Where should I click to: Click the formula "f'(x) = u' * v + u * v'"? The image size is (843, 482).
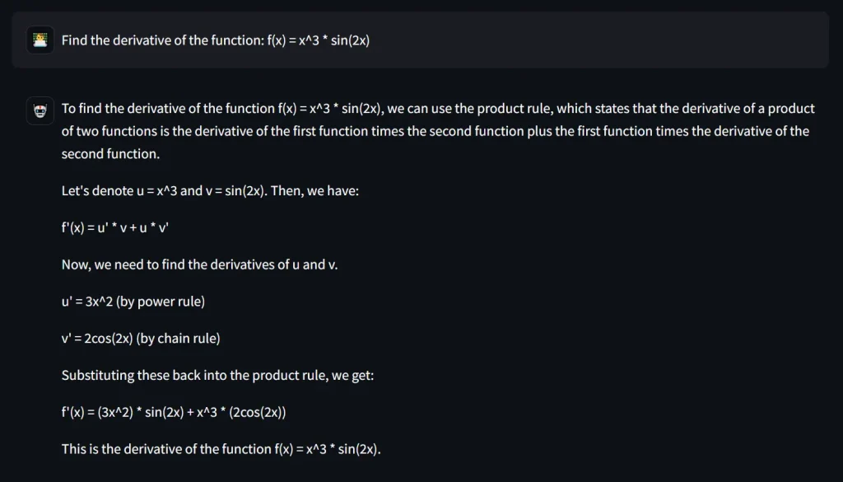[x=115, y=228]
